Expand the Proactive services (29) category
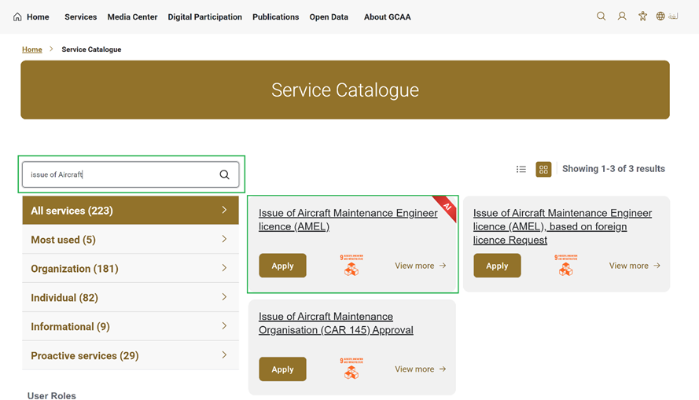The image size is (699, 400). (x=131, y=355)
